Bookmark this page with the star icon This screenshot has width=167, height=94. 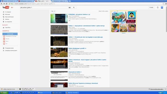[163, 4]
